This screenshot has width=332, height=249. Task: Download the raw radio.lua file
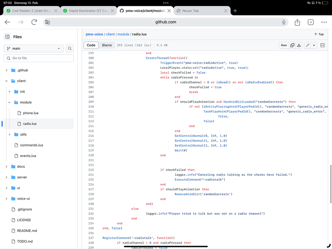point(299,45)
